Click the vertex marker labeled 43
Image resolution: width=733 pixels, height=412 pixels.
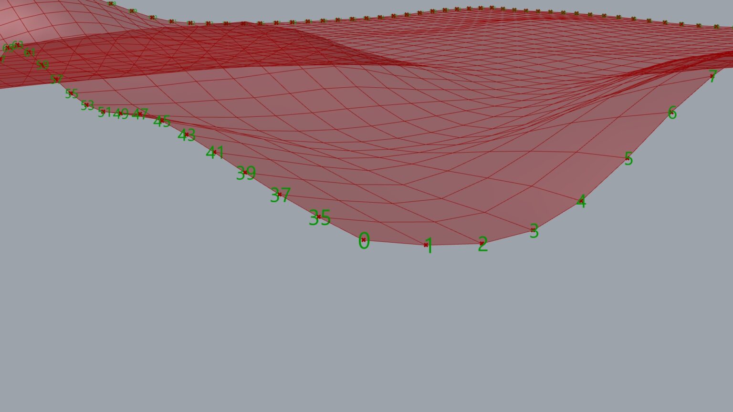[x=187, y=134]
